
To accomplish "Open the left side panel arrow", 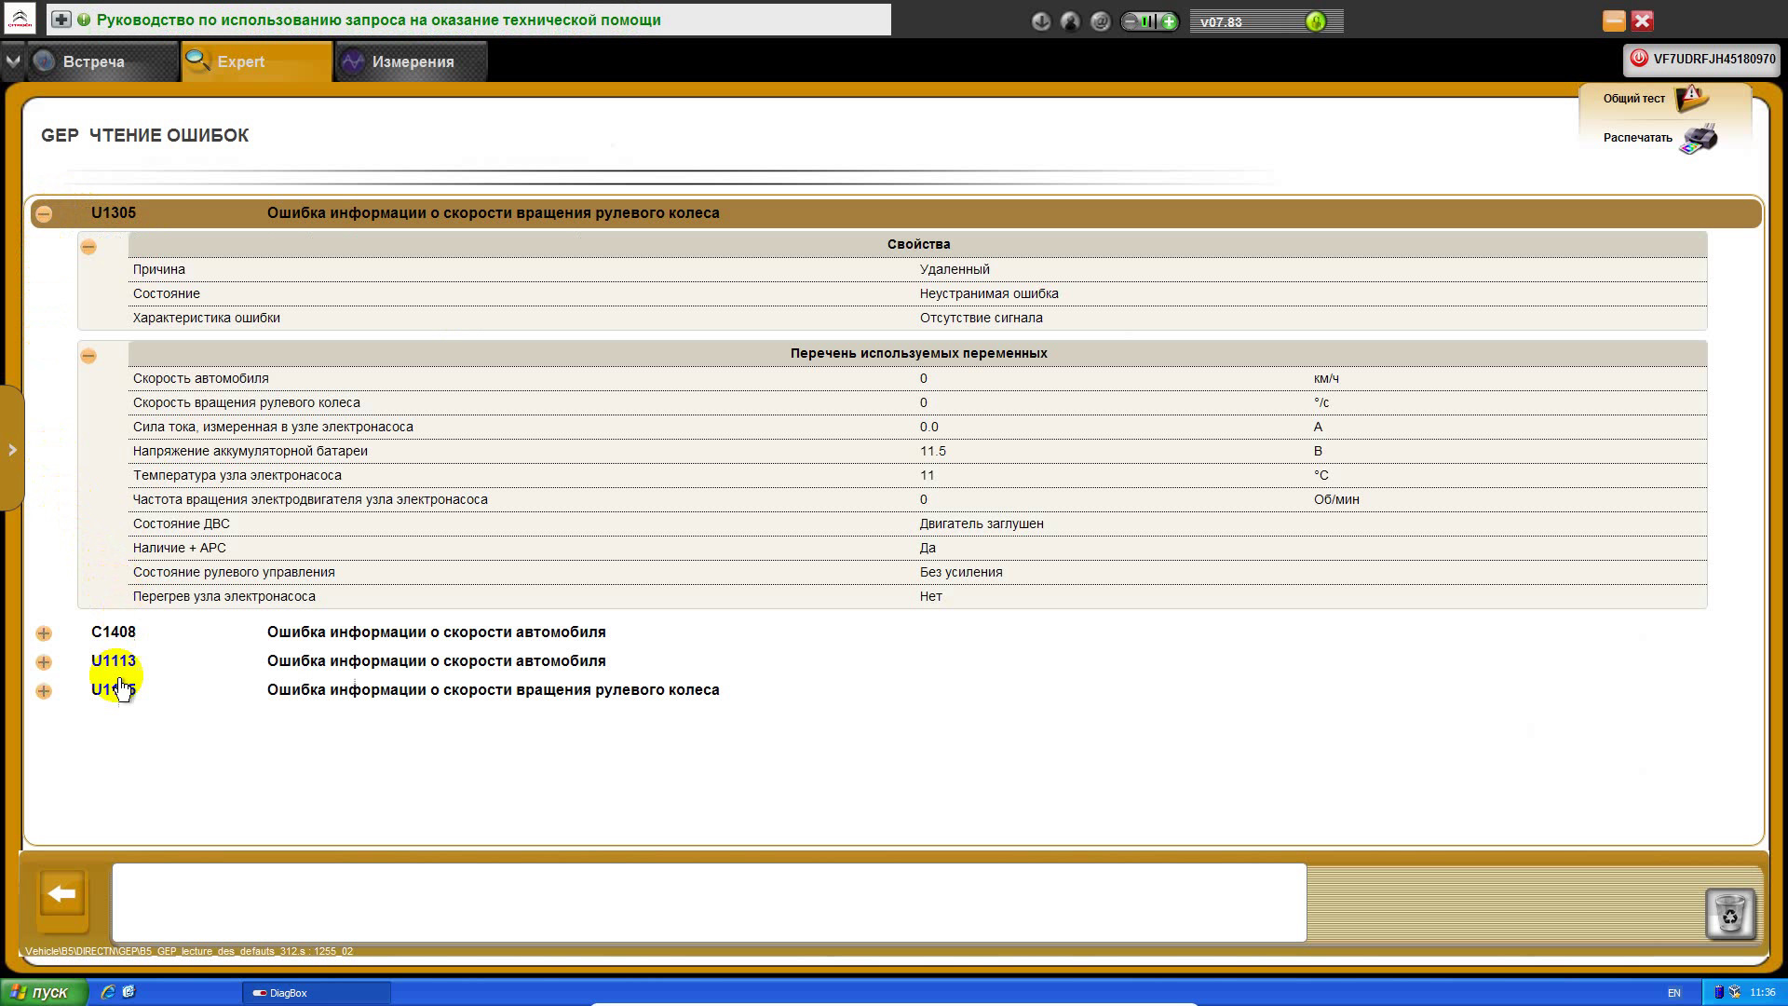I will point(11,449).
